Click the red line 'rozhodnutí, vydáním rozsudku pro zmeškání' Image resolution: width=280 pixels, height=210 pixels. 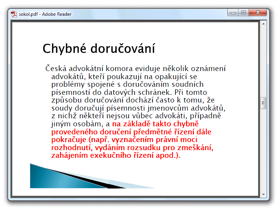pyautogui.click(x=131, y=148)
